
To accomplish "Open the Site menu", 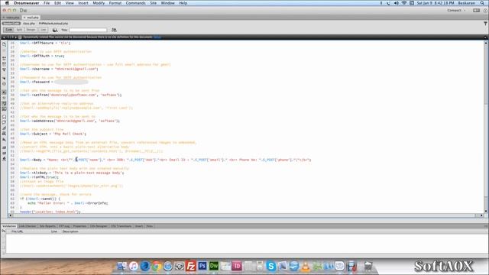I will (153, 3).
